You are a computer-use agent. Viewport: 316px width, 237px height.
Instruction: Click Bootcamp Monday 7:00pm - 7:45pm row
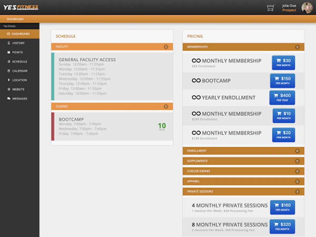coord(80,124)
